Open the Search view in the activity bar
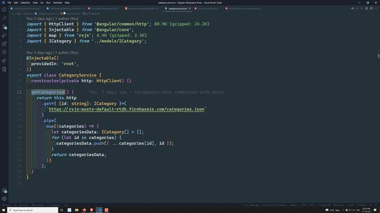 [x=4, y=18]
